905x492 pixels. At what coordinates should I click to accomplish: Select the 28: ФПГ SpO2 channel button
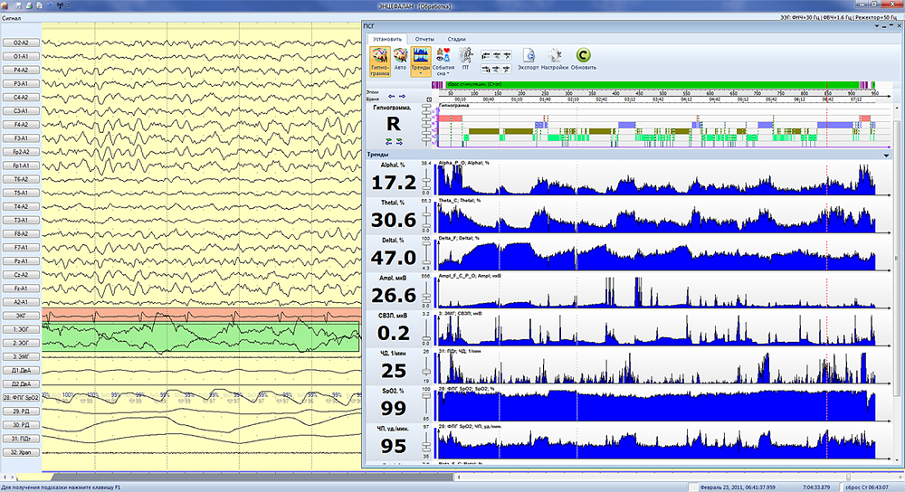[x=21, y=397]
